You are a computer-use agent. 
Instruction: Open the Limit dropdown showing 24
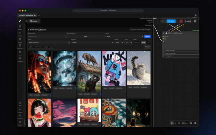[x=128, y=43]
